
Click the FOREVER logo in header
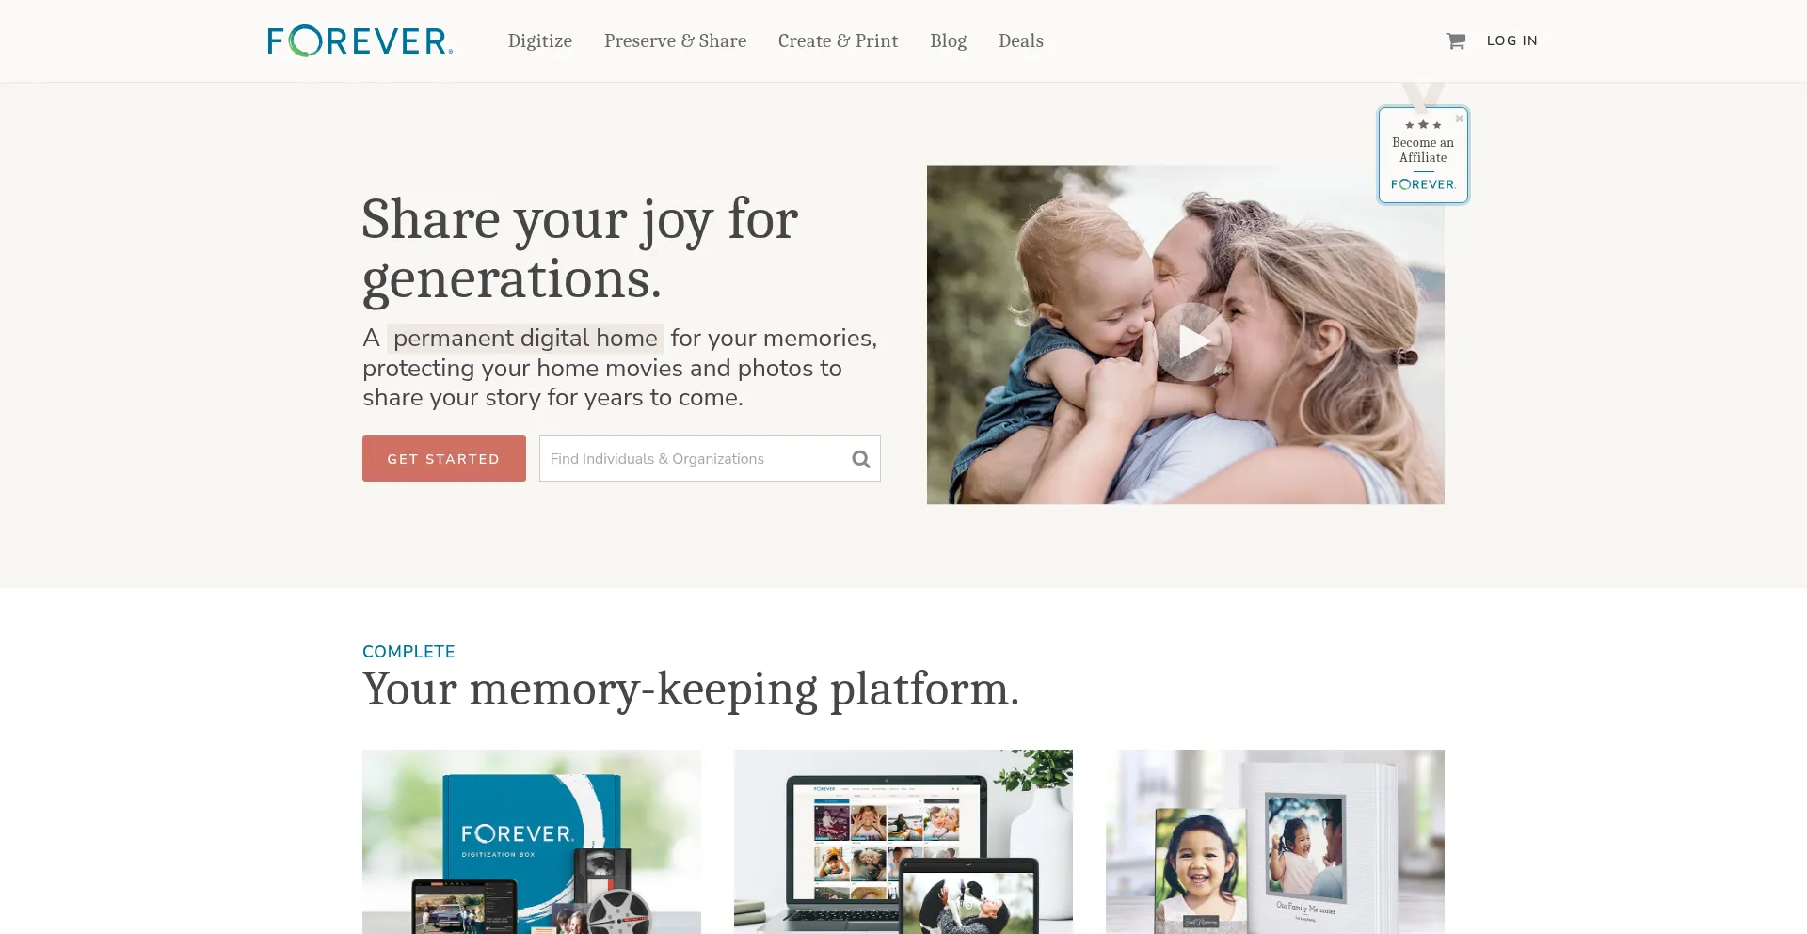(x=360, y=40)
